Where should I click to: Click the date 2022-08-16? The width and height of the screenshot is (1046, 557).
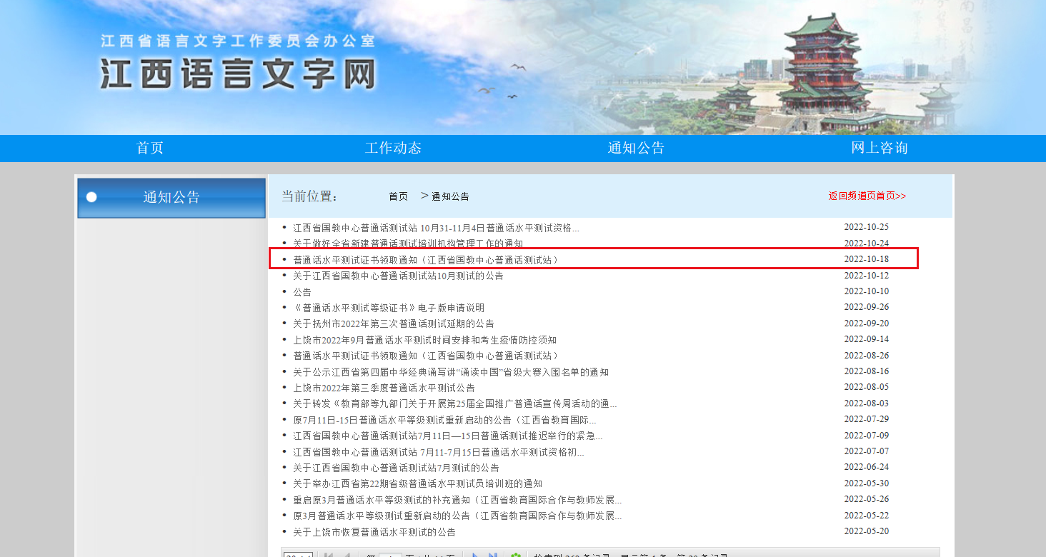866,371
